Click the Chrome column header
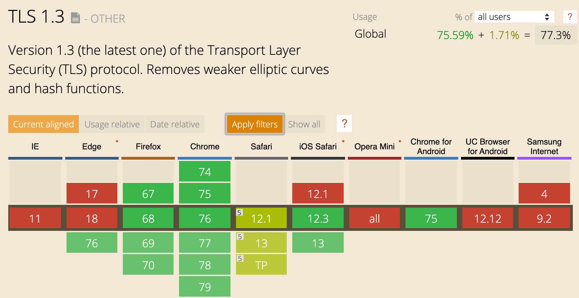The width and height of the screenshot is (579, 298). (204, 147)
